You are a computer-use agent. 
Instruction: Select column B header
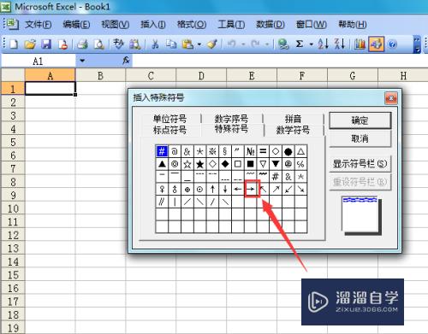click(x=100, y=76)
